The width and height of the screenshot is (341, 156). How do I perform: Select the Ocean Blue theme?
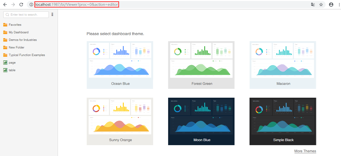(x=120, y=65)
